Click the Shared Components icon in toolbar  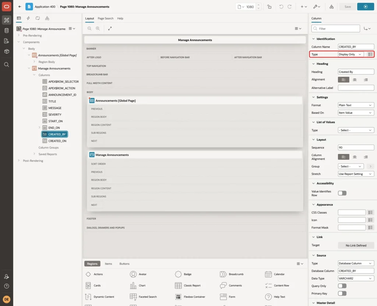point(332,7)
